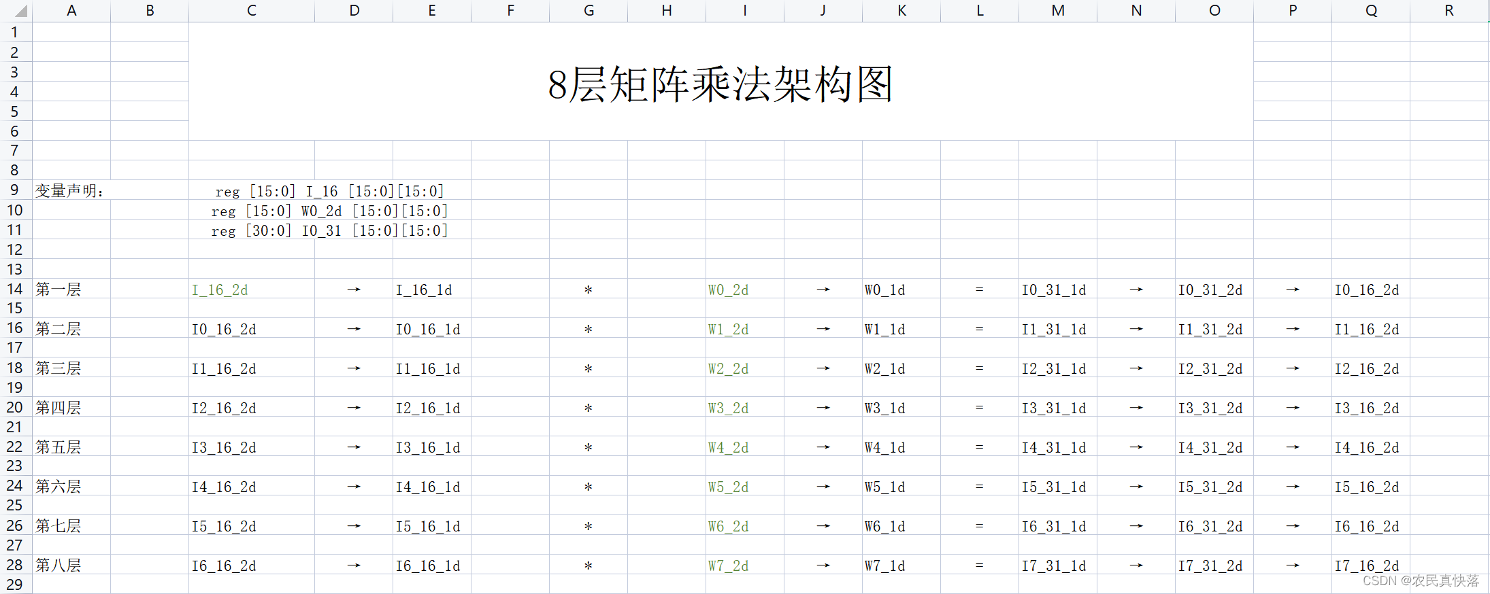Select the row 28 header
Viewport: 1490px width, 594px height.
click(15, 565)
